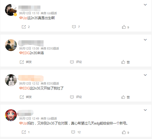
Task: Click the red-haired anime avatar
Action: [11, 115]
